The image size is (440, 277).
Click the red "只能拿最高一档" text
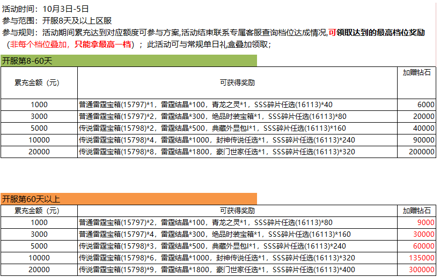tap(102, 44)
